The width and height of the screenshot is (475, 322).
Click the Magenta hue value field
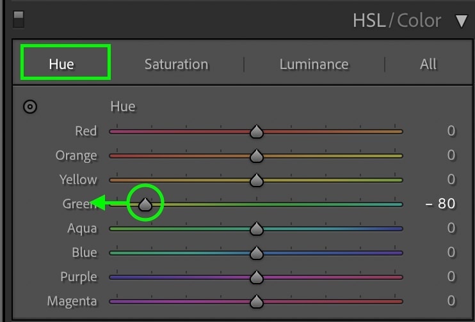pos(451,302)
